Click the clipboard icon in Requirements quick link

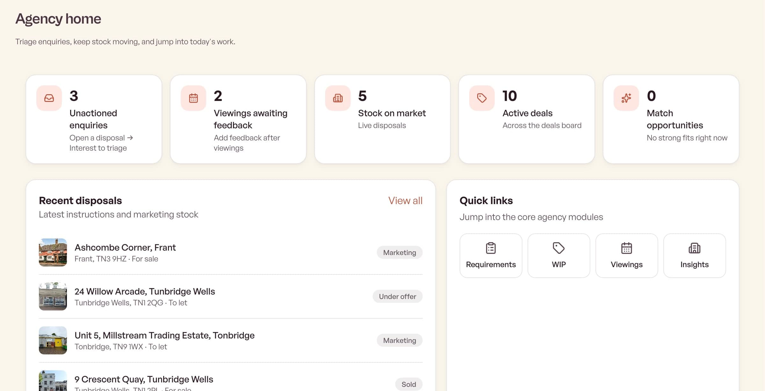click(491, 248)
